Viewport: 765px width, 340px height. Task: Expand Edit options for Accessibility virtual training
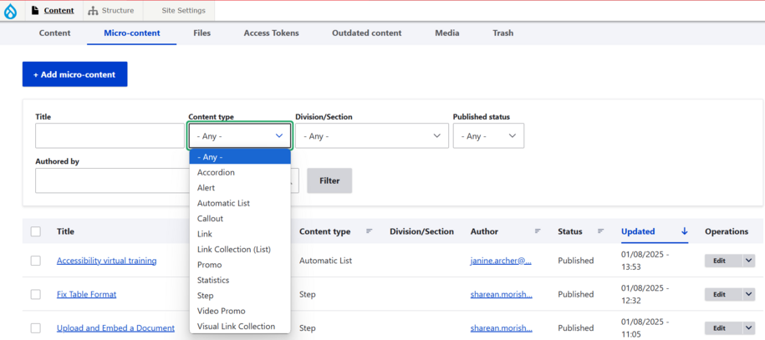[748, 261]
